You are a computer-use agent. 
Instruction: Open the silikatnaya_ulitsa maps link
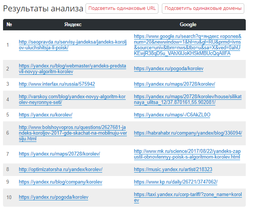coord(188,100)
